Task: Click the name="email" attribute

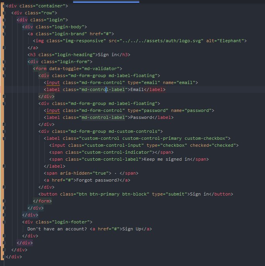Action: pos(179,82)
